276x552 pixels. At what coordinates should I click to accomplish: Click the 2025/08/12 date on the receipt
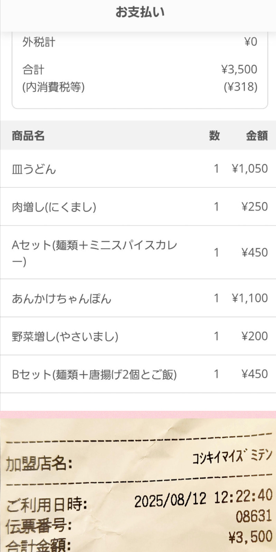coord(170,500)
